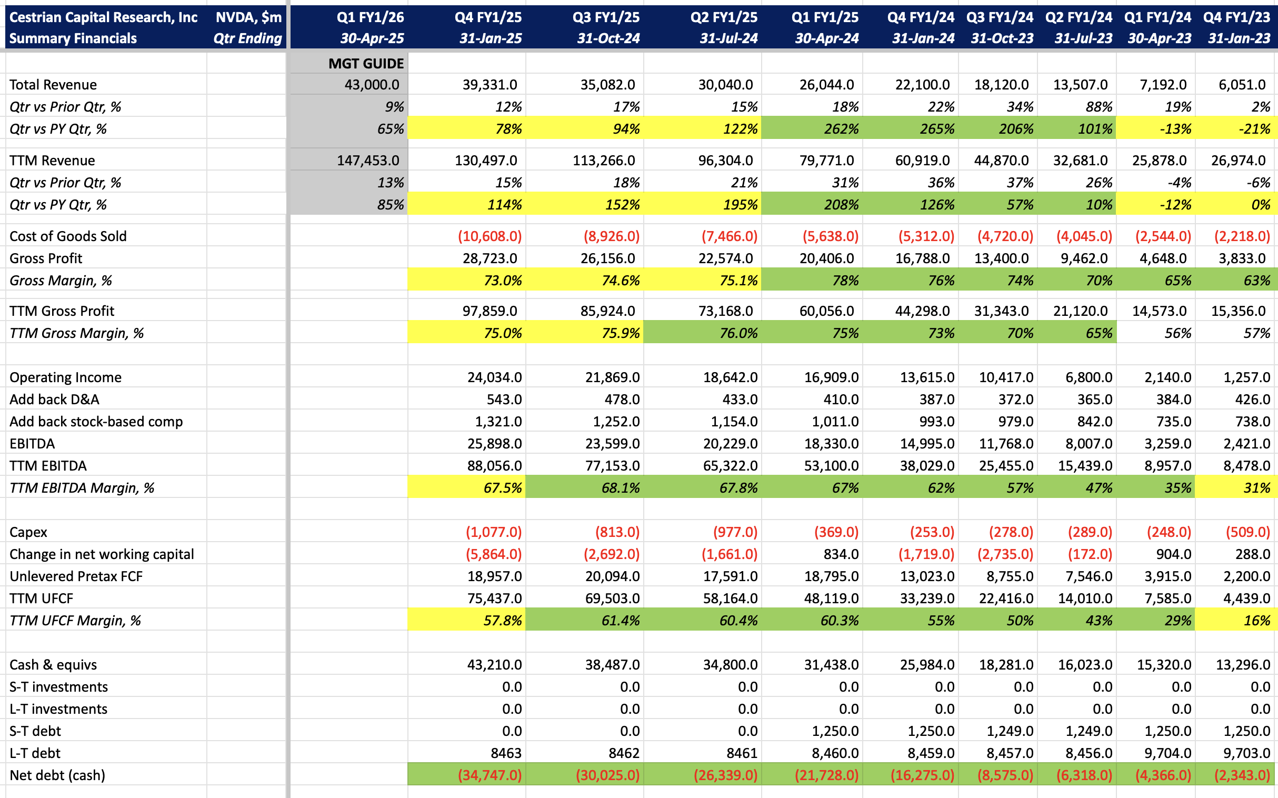Select the Cost of Goods Sold label
This screenshot has height=798, width=1278.
(x=68, y=236)
